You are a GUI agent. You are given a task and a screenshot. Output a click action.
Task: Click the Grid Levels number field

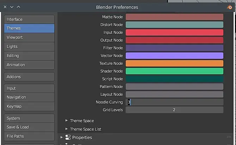tap(174, 110)
